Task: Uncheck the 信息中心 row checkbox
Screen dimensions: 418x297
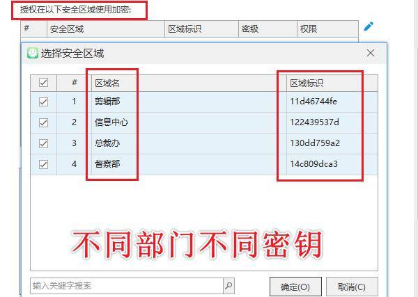Action: click(44, 122)
